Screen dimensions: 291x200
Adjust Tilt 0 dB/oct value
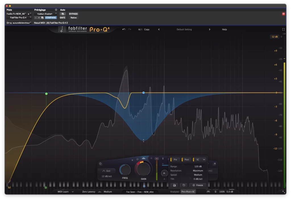198,179
